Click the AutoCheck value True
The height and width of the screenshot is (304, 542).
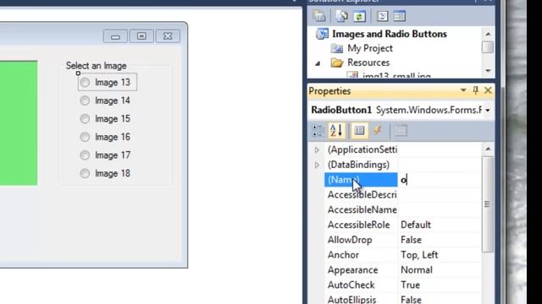pos(410,285)
